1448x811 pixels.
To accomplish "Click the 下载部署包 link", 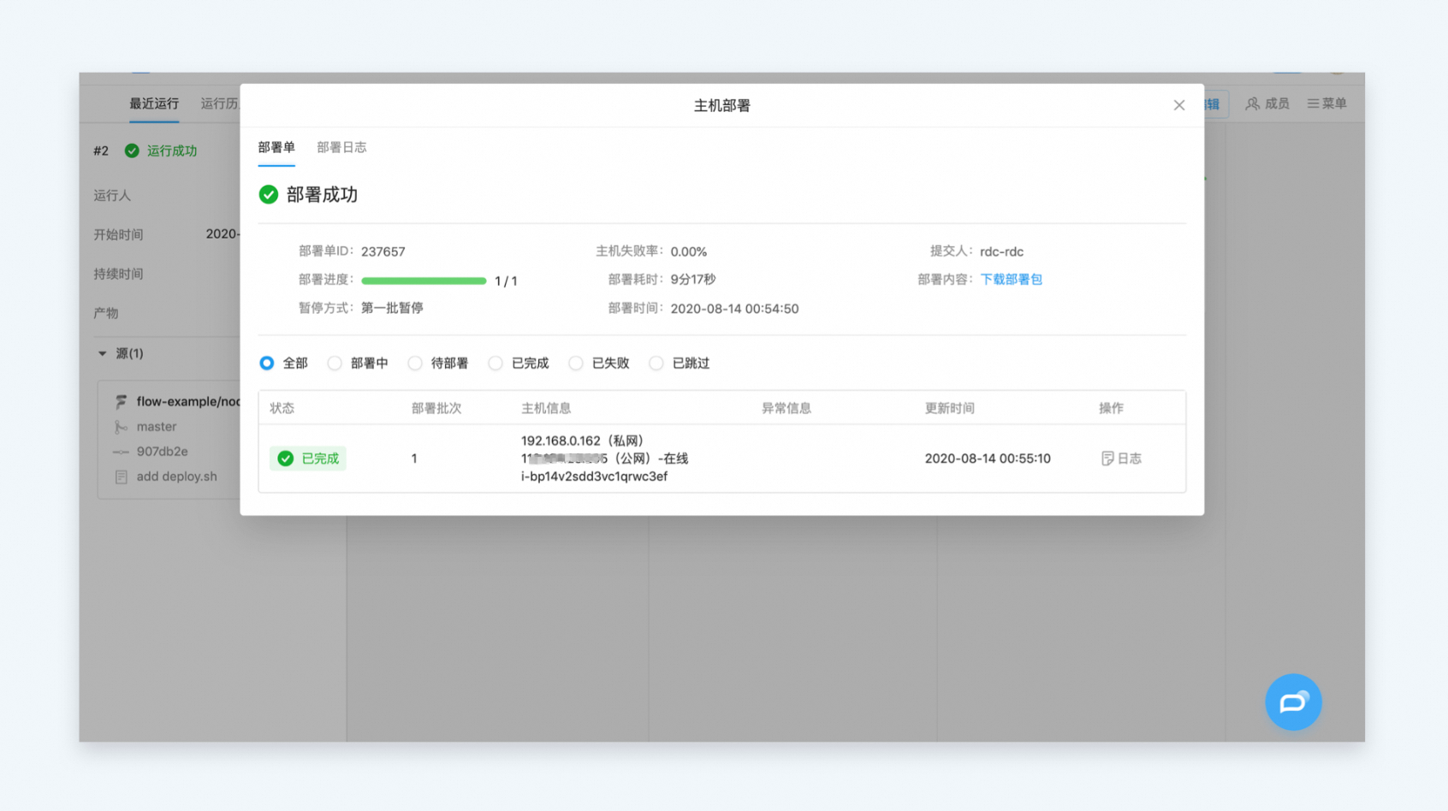I will [x=1011, y=279].
